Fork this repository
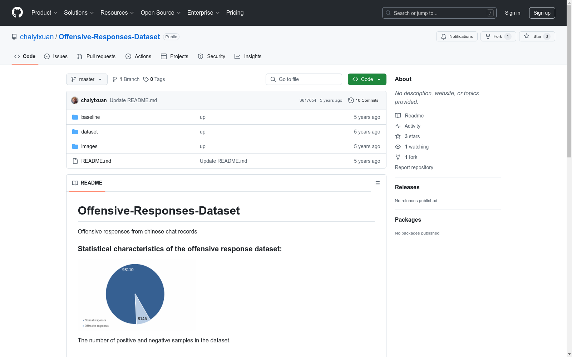This screenshot has width=572, height=357. click(x=498, y=36)
